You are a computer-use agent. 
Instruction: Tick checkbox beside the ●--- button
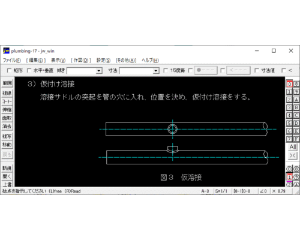click(190, 70)
